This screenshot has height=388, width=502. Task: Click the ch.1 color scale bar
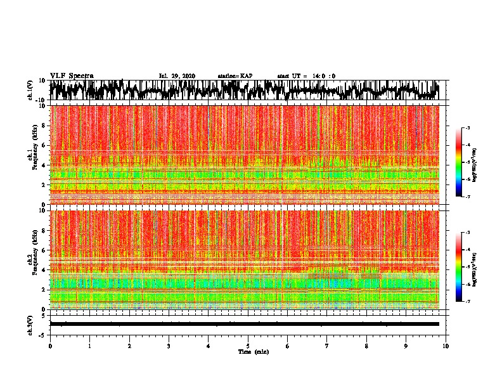pyautogui.click(x=459, y=162)
